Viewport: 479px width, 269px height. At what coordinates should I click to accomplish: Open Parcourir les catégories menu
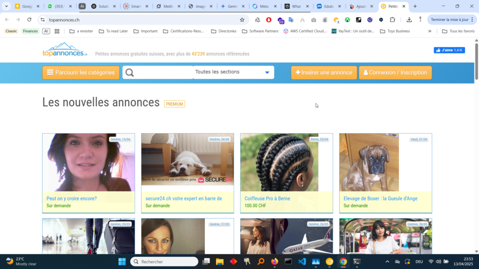(x=81, y=72)
